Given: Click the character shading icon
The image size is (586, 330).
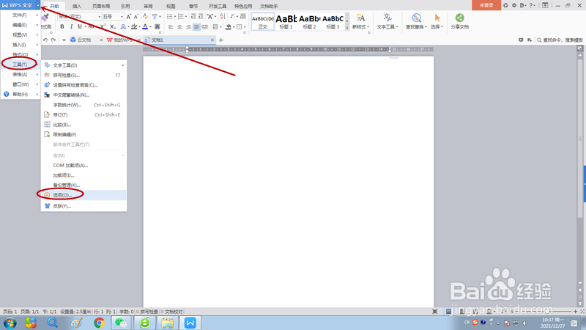Looking at the screenshot, I should coord(157,26).
